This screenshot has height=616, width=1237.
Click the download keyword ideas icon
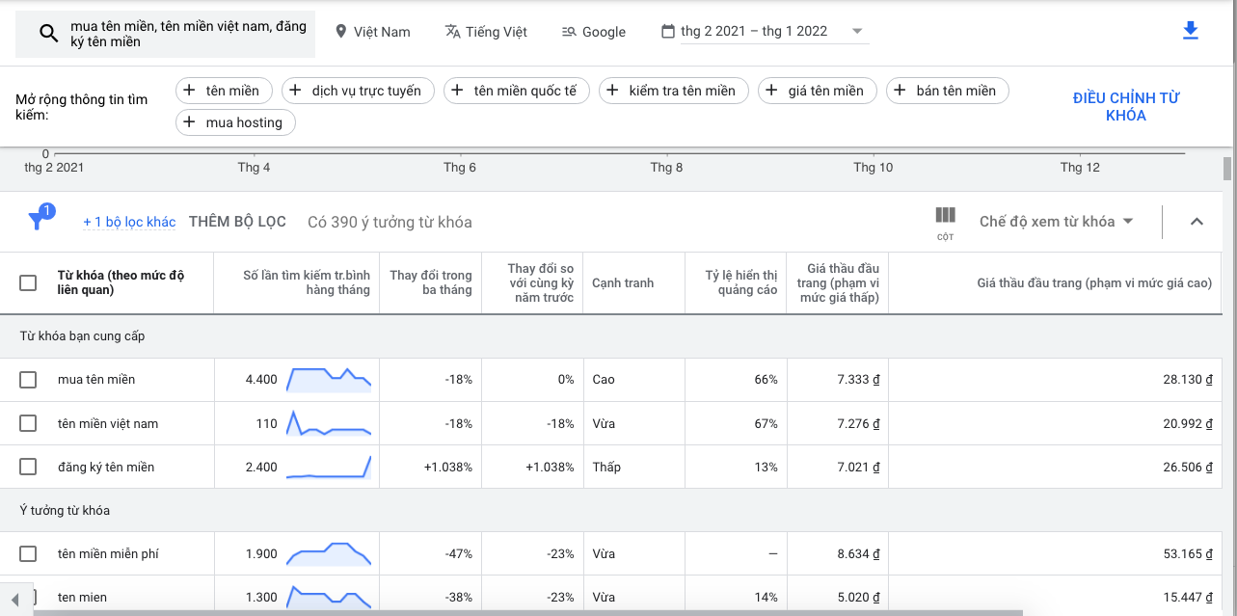[1190, 31]
